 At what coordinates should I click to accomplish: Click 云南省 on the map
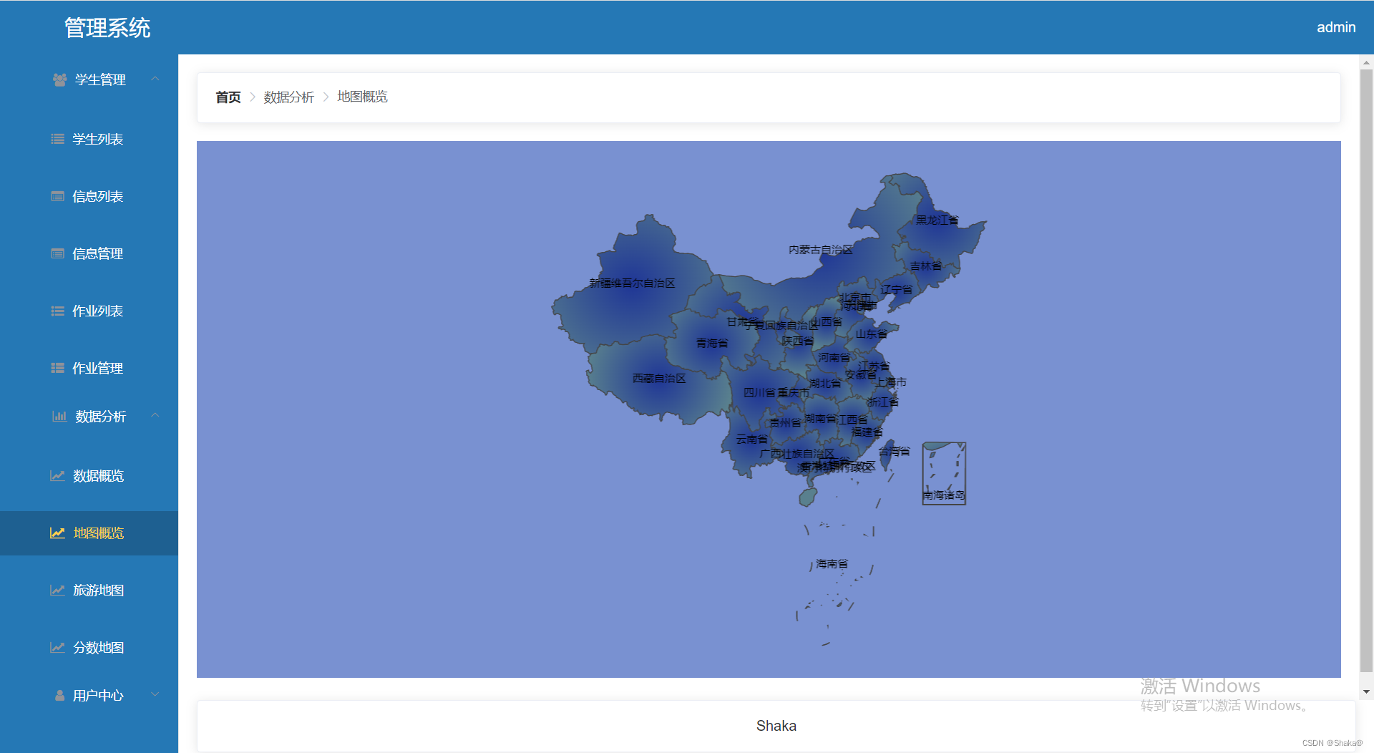(752, 439)
